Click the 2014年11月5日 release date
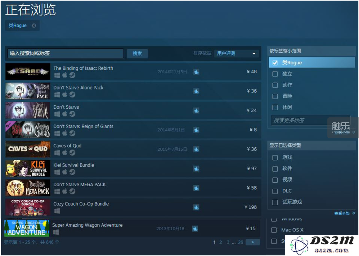The height and width of the screenshot is (256, 359). [172, 72]
